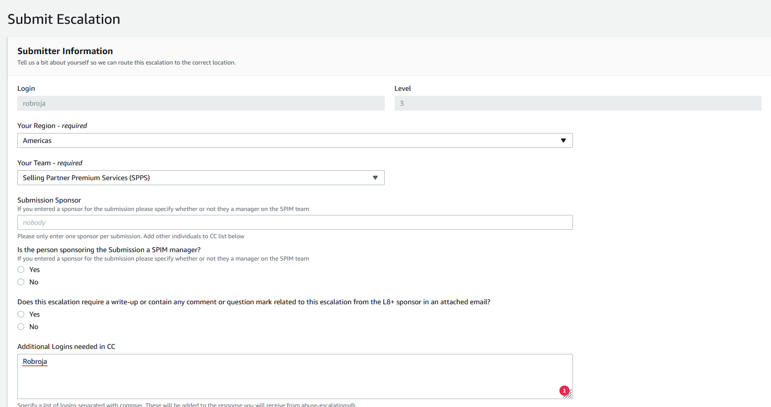
Task: Select No for SPIM manager sponsor question
Action: [x=21, y=282]
